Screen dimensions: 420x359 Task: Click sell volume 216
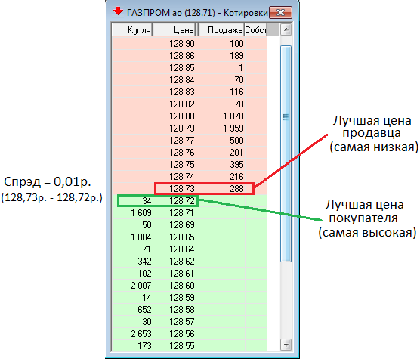222,177
